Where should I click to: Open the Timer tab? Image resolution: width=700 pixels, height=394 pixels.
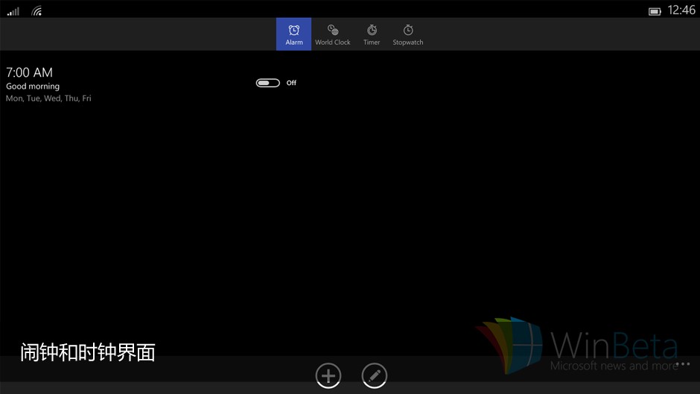pos(372,34)
